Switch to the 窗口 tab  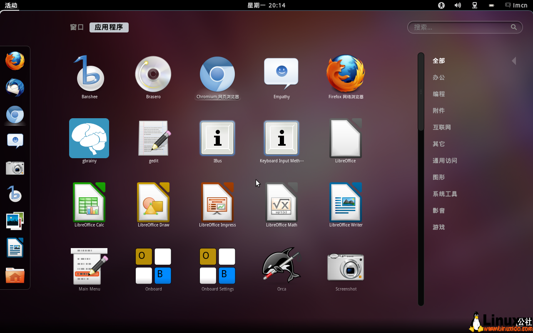[77, 27]
